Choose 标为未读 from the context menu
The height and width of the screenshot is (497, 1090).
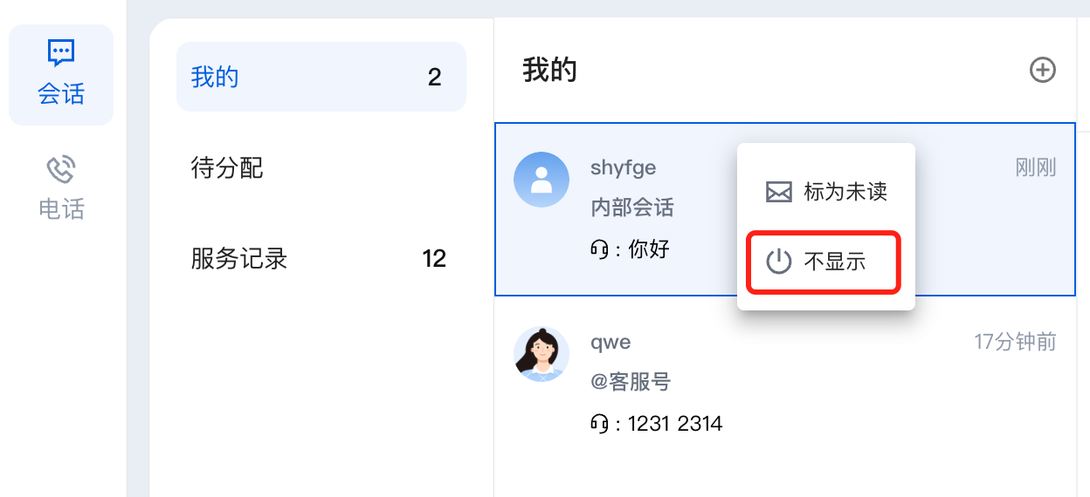click(845, 192)
